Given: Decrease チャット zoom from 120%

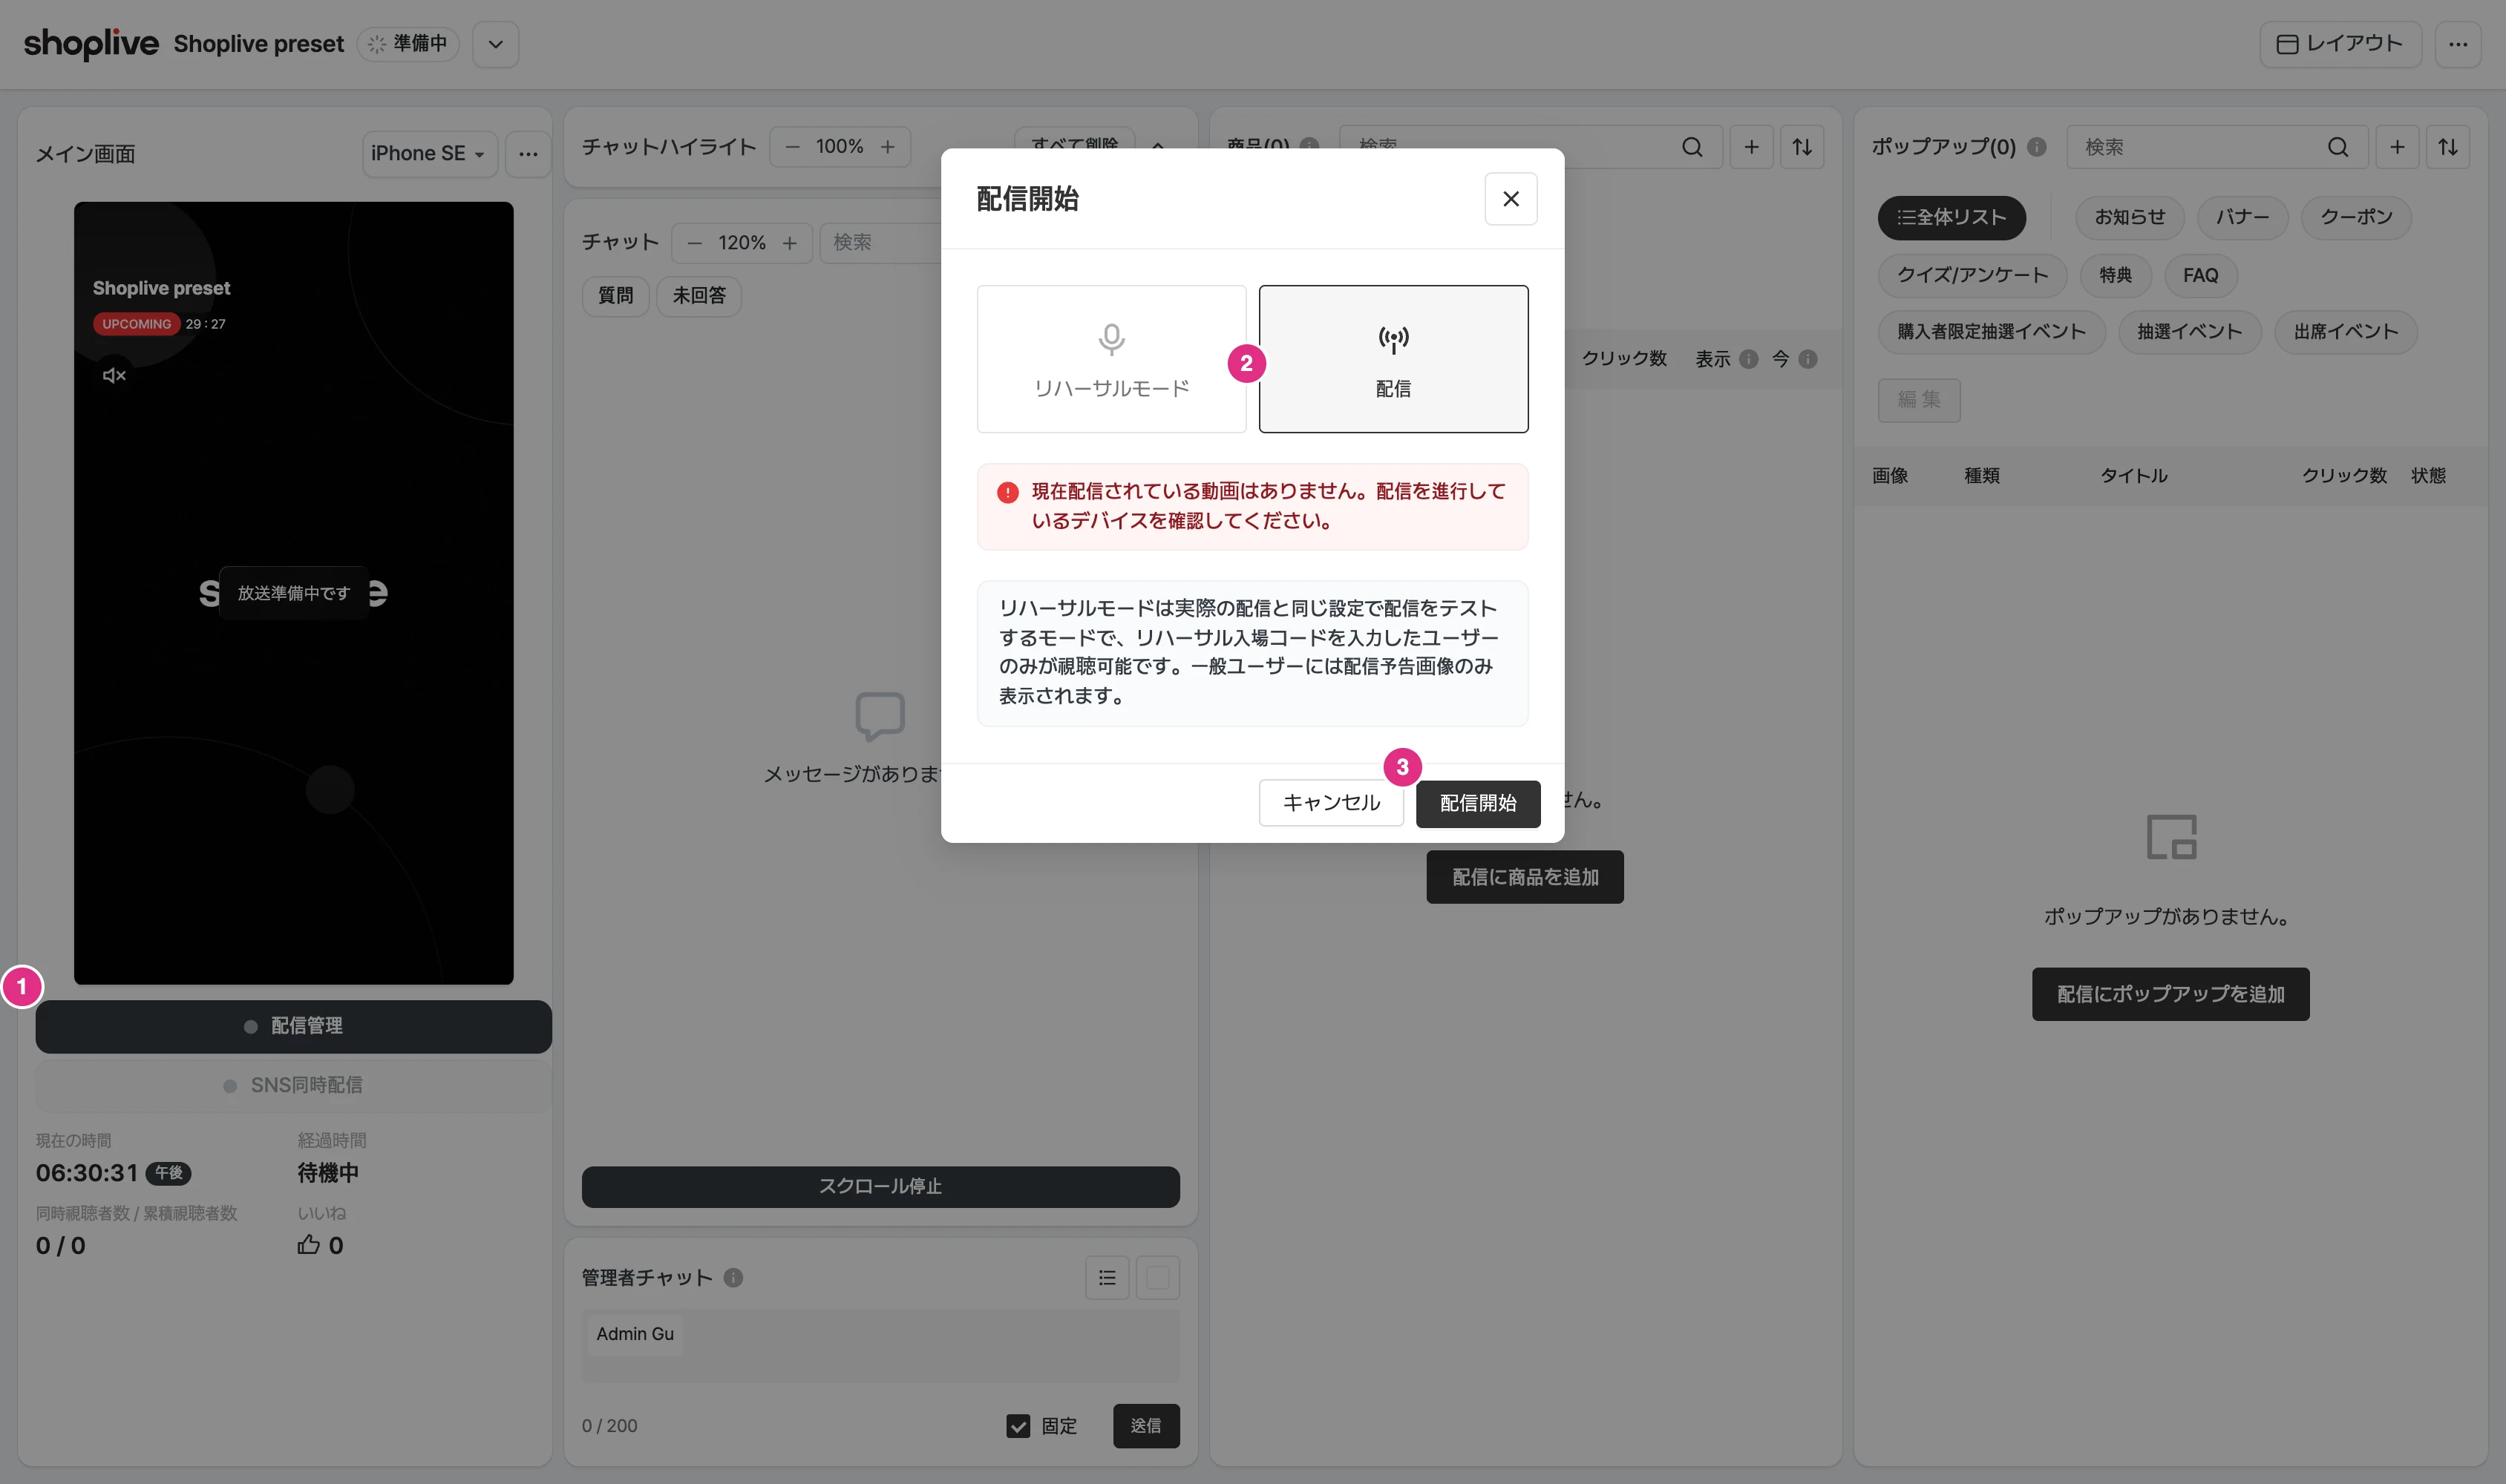Looking at the screenshot, I should pos(694,243).
